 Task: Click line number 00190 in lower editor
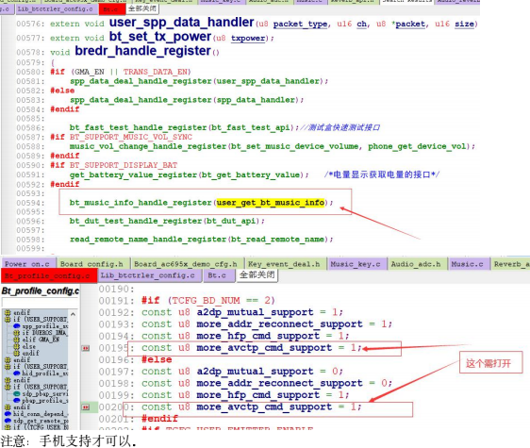[x=116, y=290]
